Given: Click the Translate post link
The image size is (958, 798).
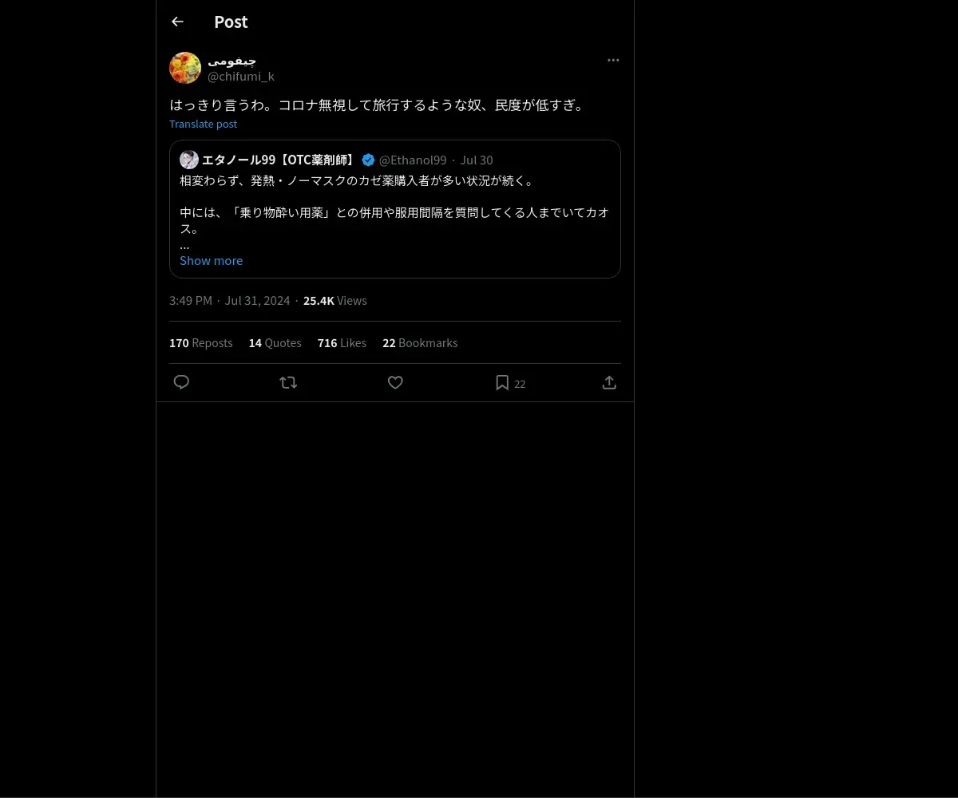Looking at the screenshot, I should tap(203, 124).
